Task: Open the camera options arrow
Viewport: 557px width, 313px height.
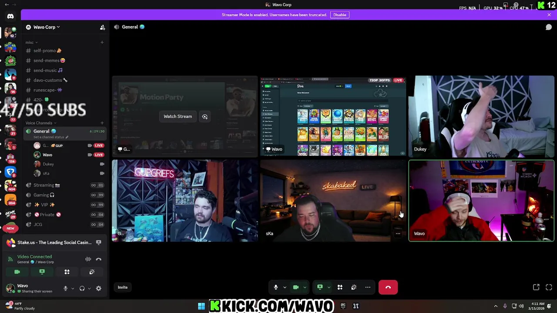Action: pos(305,287)
